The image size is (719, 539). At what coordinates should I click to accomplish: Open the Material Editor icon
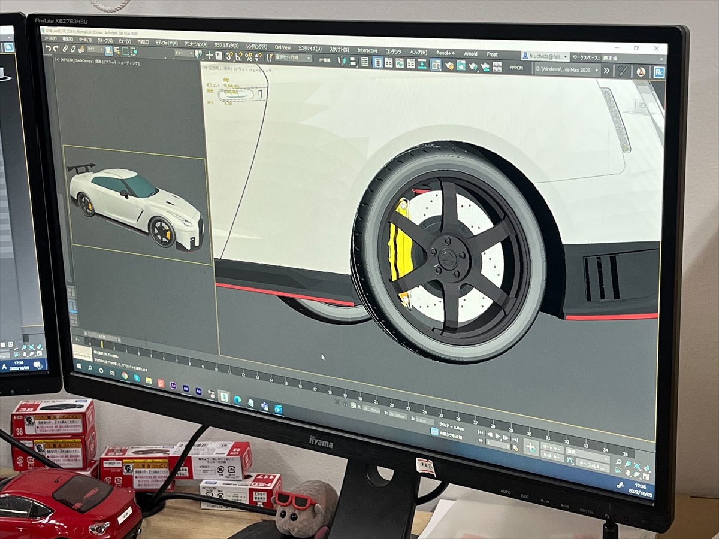point(435,65)
